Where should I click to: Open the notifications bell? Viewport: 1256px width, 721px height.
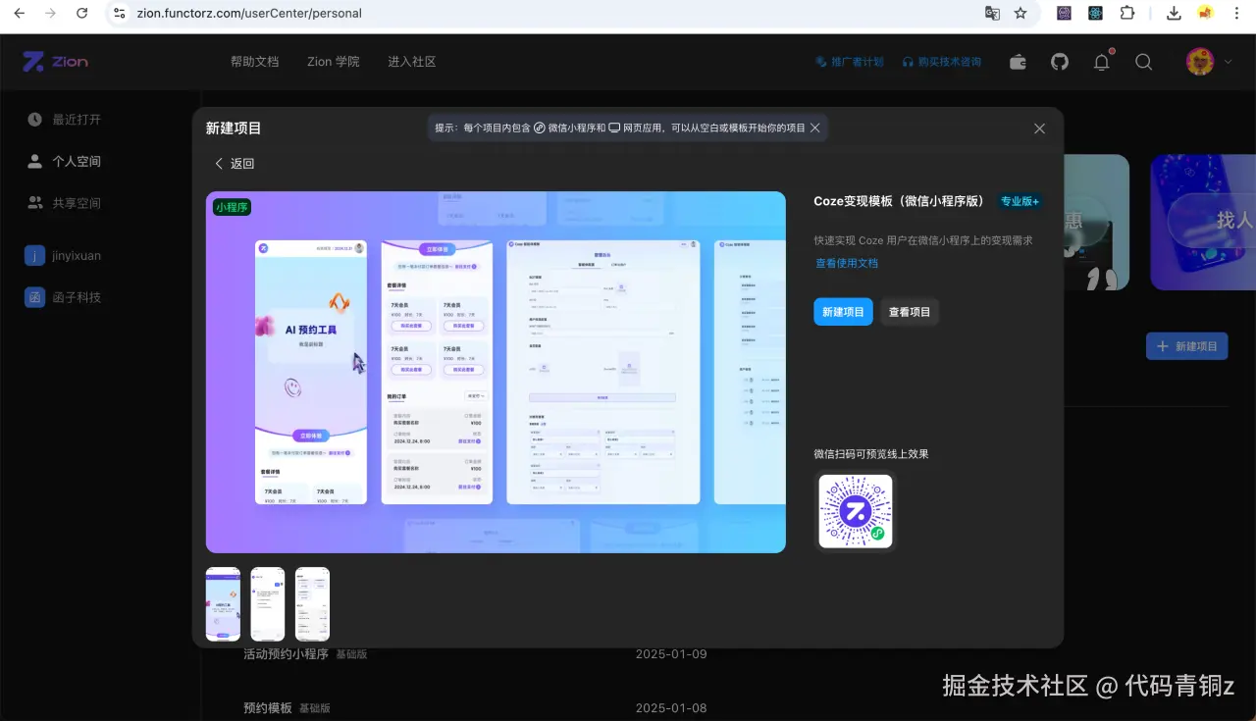click(x=1102, y=62)
